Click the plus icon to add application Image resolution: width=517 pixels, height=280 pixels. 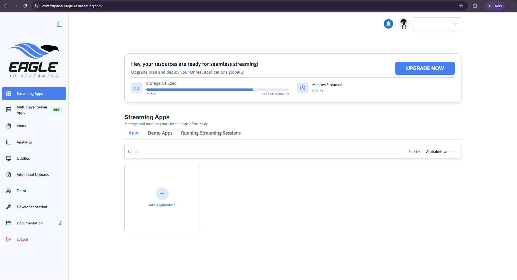pos(162,194)
